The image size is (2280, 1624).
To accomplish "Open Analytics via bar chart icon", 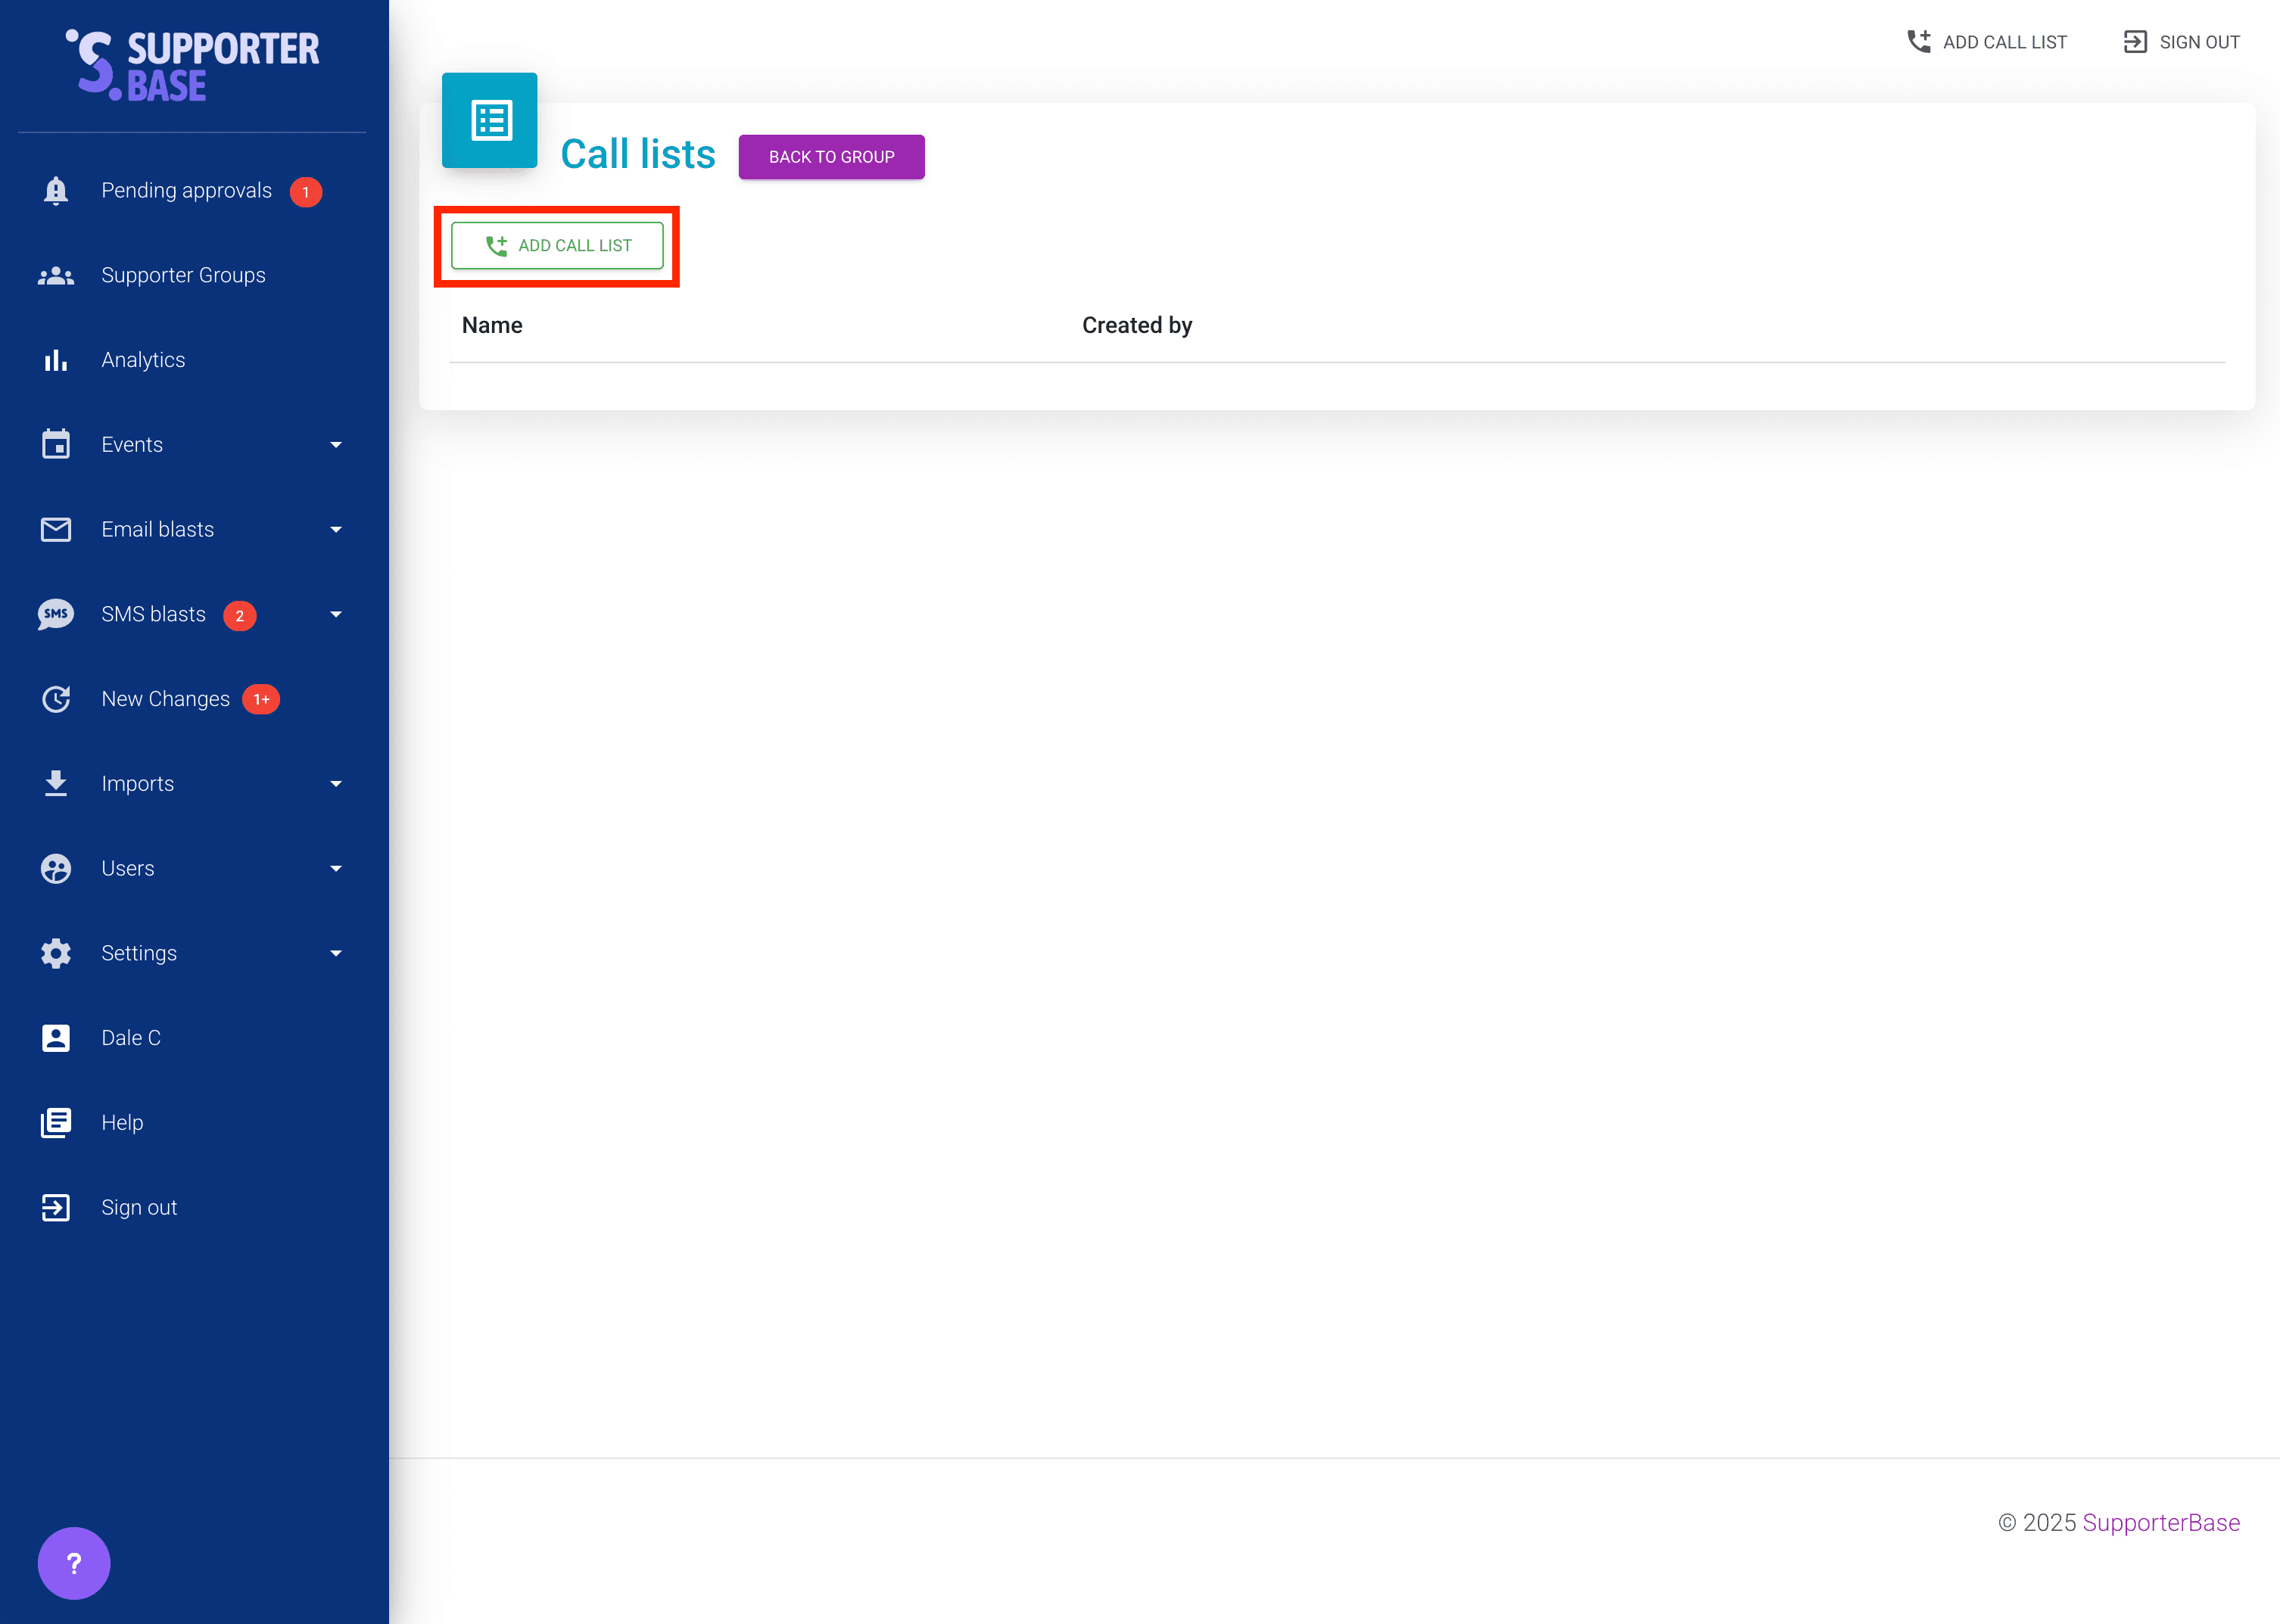I will [56, 360].
